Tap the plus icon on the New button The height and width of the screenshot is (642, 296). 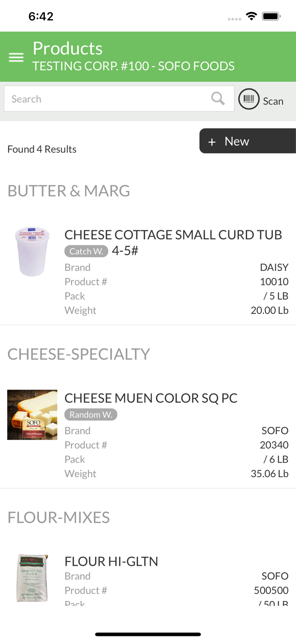[x=212, y=141]
